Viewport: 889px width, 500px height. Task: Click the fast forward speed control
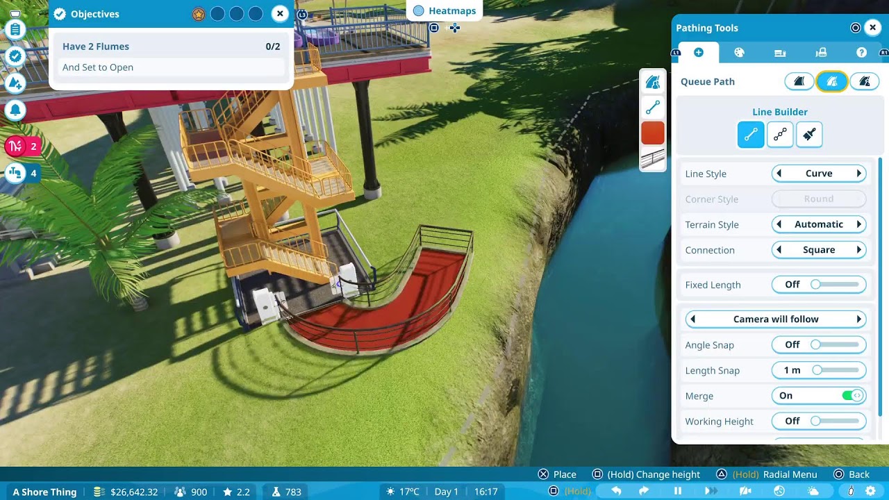coord(712,491)
